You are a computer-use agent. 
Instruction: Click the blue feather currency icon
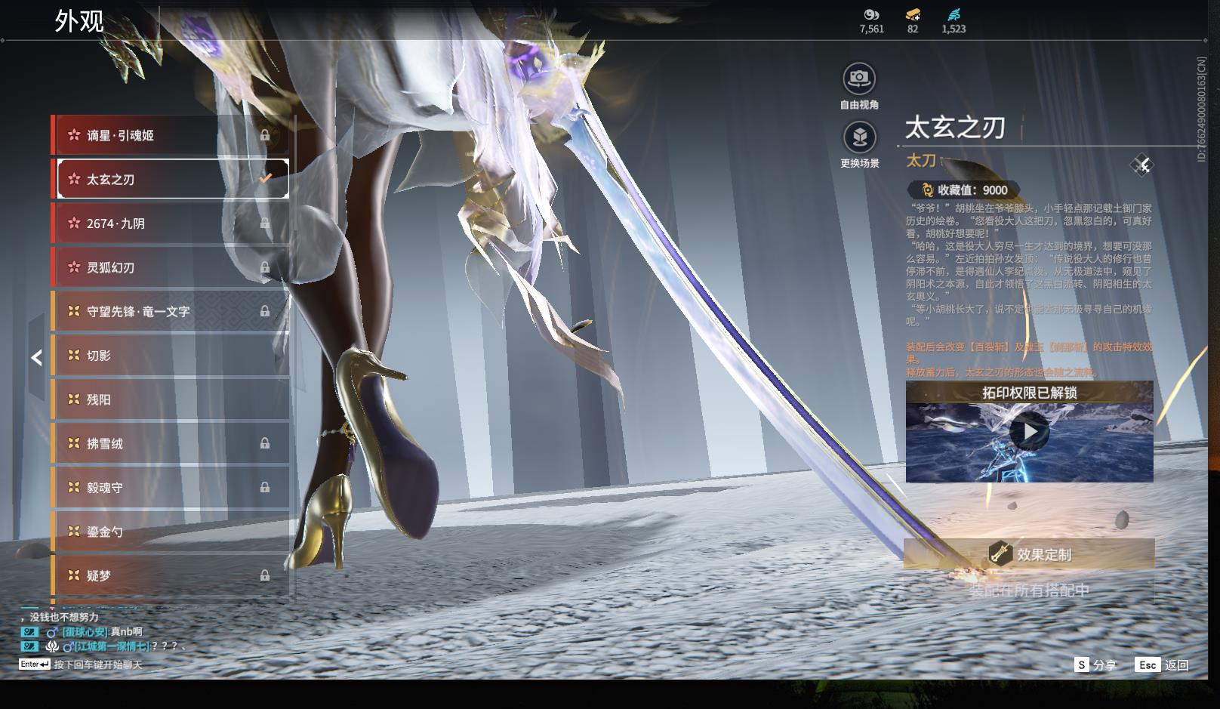click(954, 14)
